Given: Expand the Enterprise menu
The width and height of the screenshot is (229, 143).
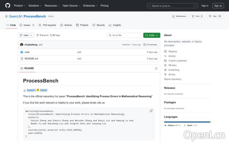Looking at the screenshot, I should click(x=90, y=5).
